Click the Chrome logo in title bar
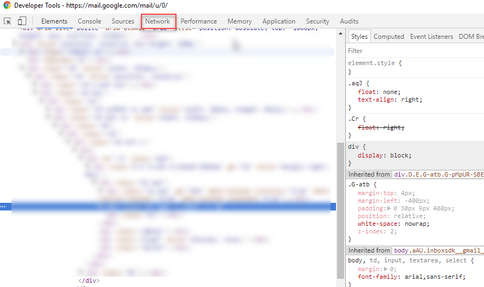 (x=7, y=5)
